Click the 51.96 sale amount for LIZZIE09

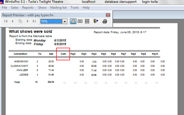[51, 75]
